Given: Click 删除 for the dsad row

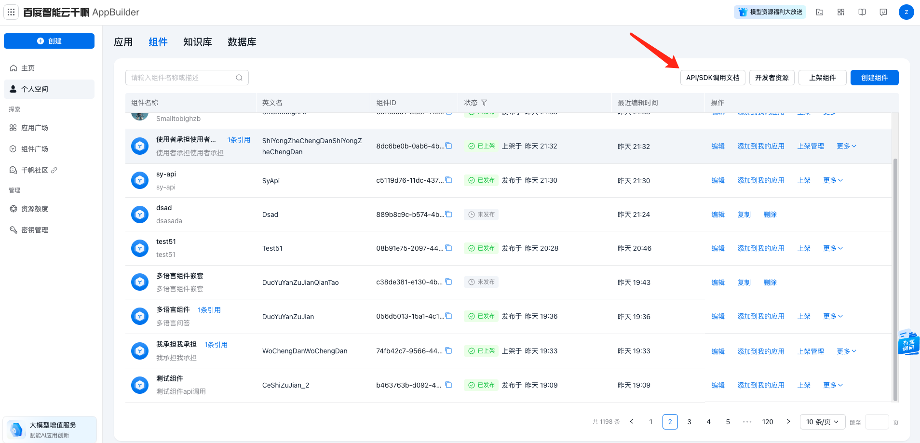Looking at the screenshot, I should click(770, 215).
